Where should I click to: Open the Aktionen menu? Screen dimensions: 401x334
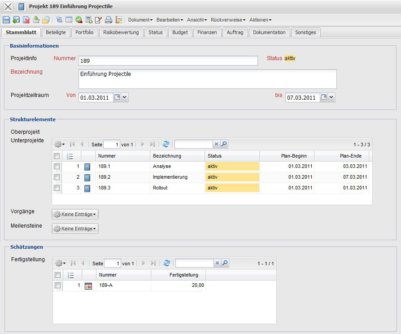point(260,20)
